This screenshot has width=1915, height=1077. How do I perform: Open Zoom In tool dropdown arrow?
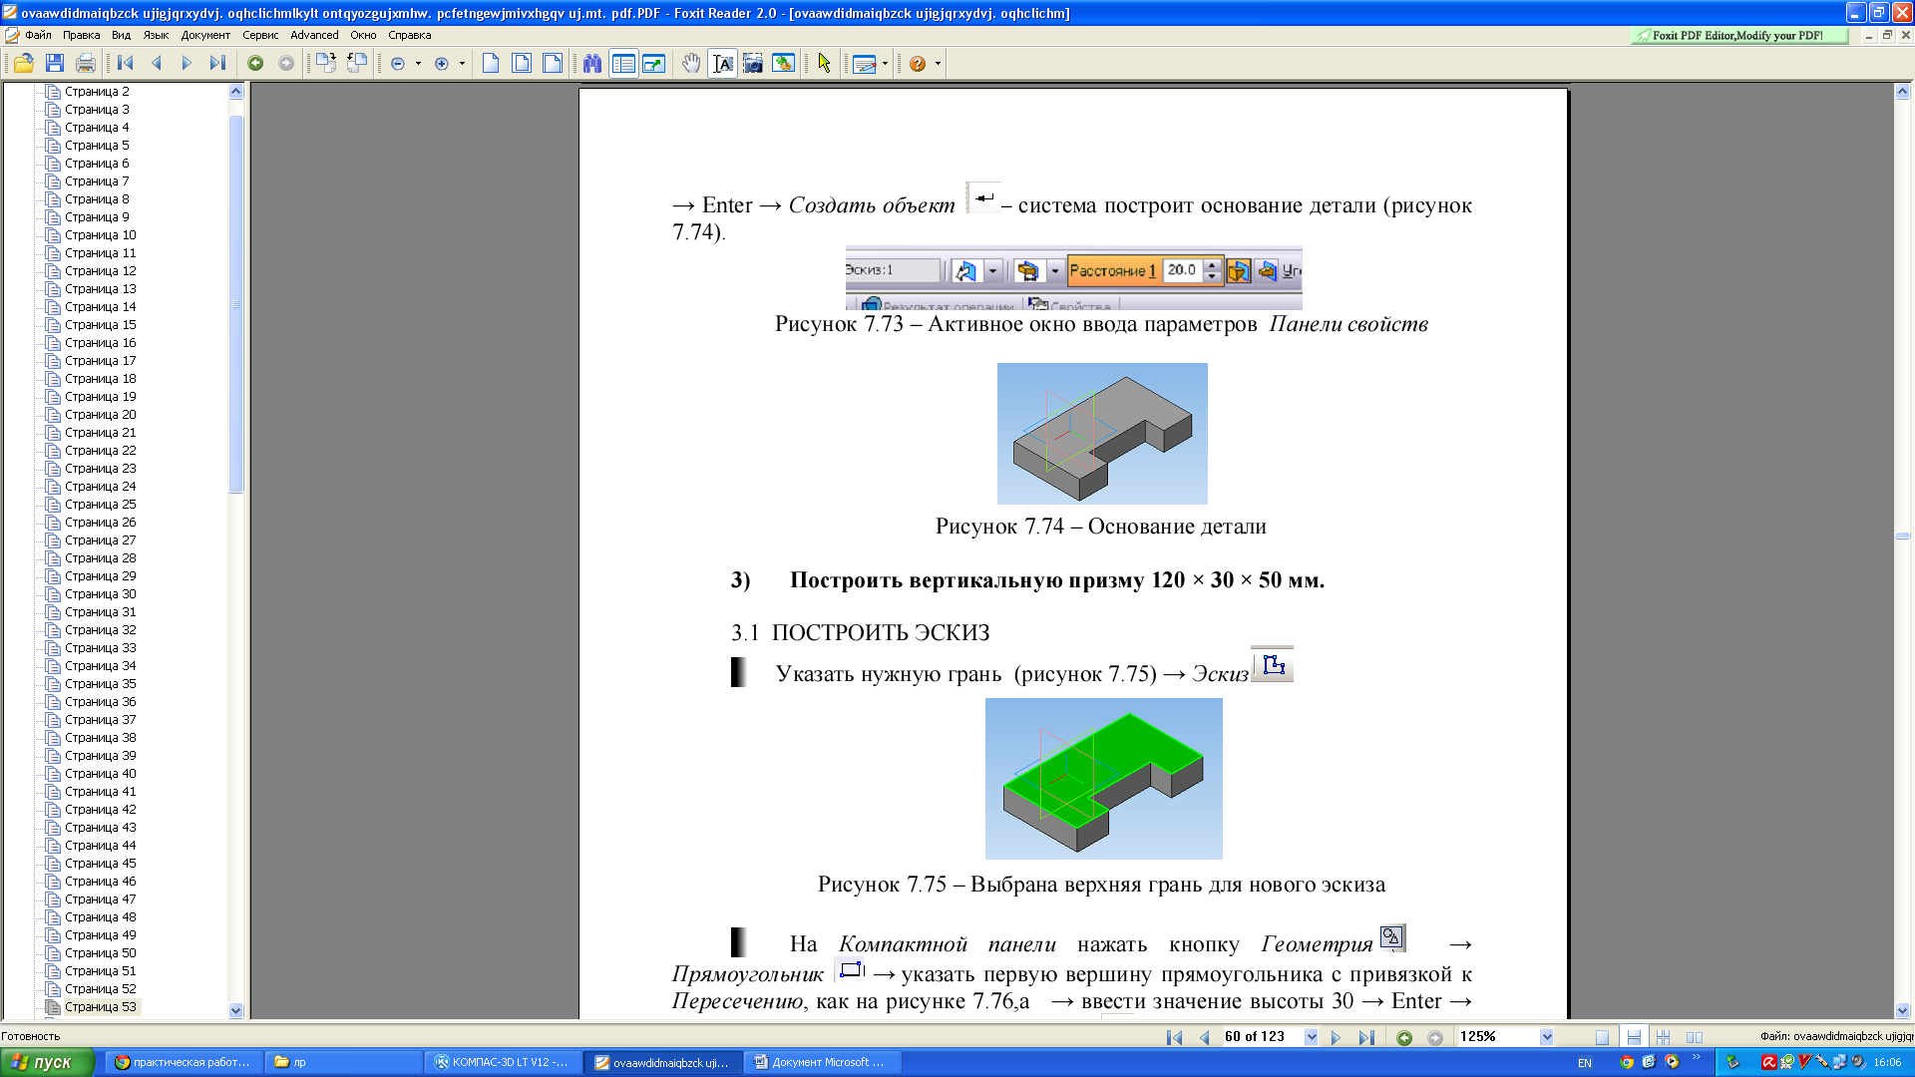click(x=462, y=64)
